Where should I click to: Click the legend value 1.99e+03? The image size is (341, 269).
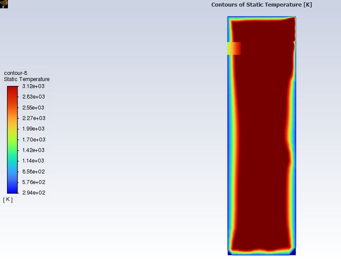(33, 129)
